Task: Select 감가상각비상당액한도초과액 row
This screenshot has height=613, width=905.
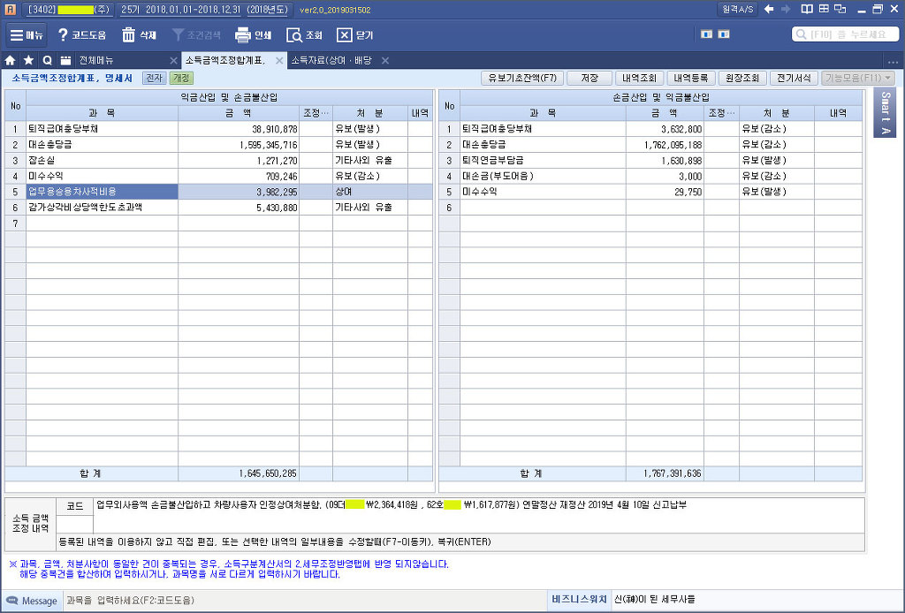Action: pyautogui.click(x=219, y=207)
